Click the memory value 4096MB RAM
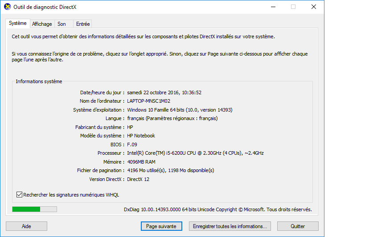The width and height of the screenshot is (365, 237). coord(141,162)
